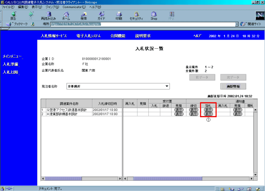Open the Security (セキュリティ) toolbar icon
The width and height of the screenshot is (265, 191).
[x=136, y=16]
